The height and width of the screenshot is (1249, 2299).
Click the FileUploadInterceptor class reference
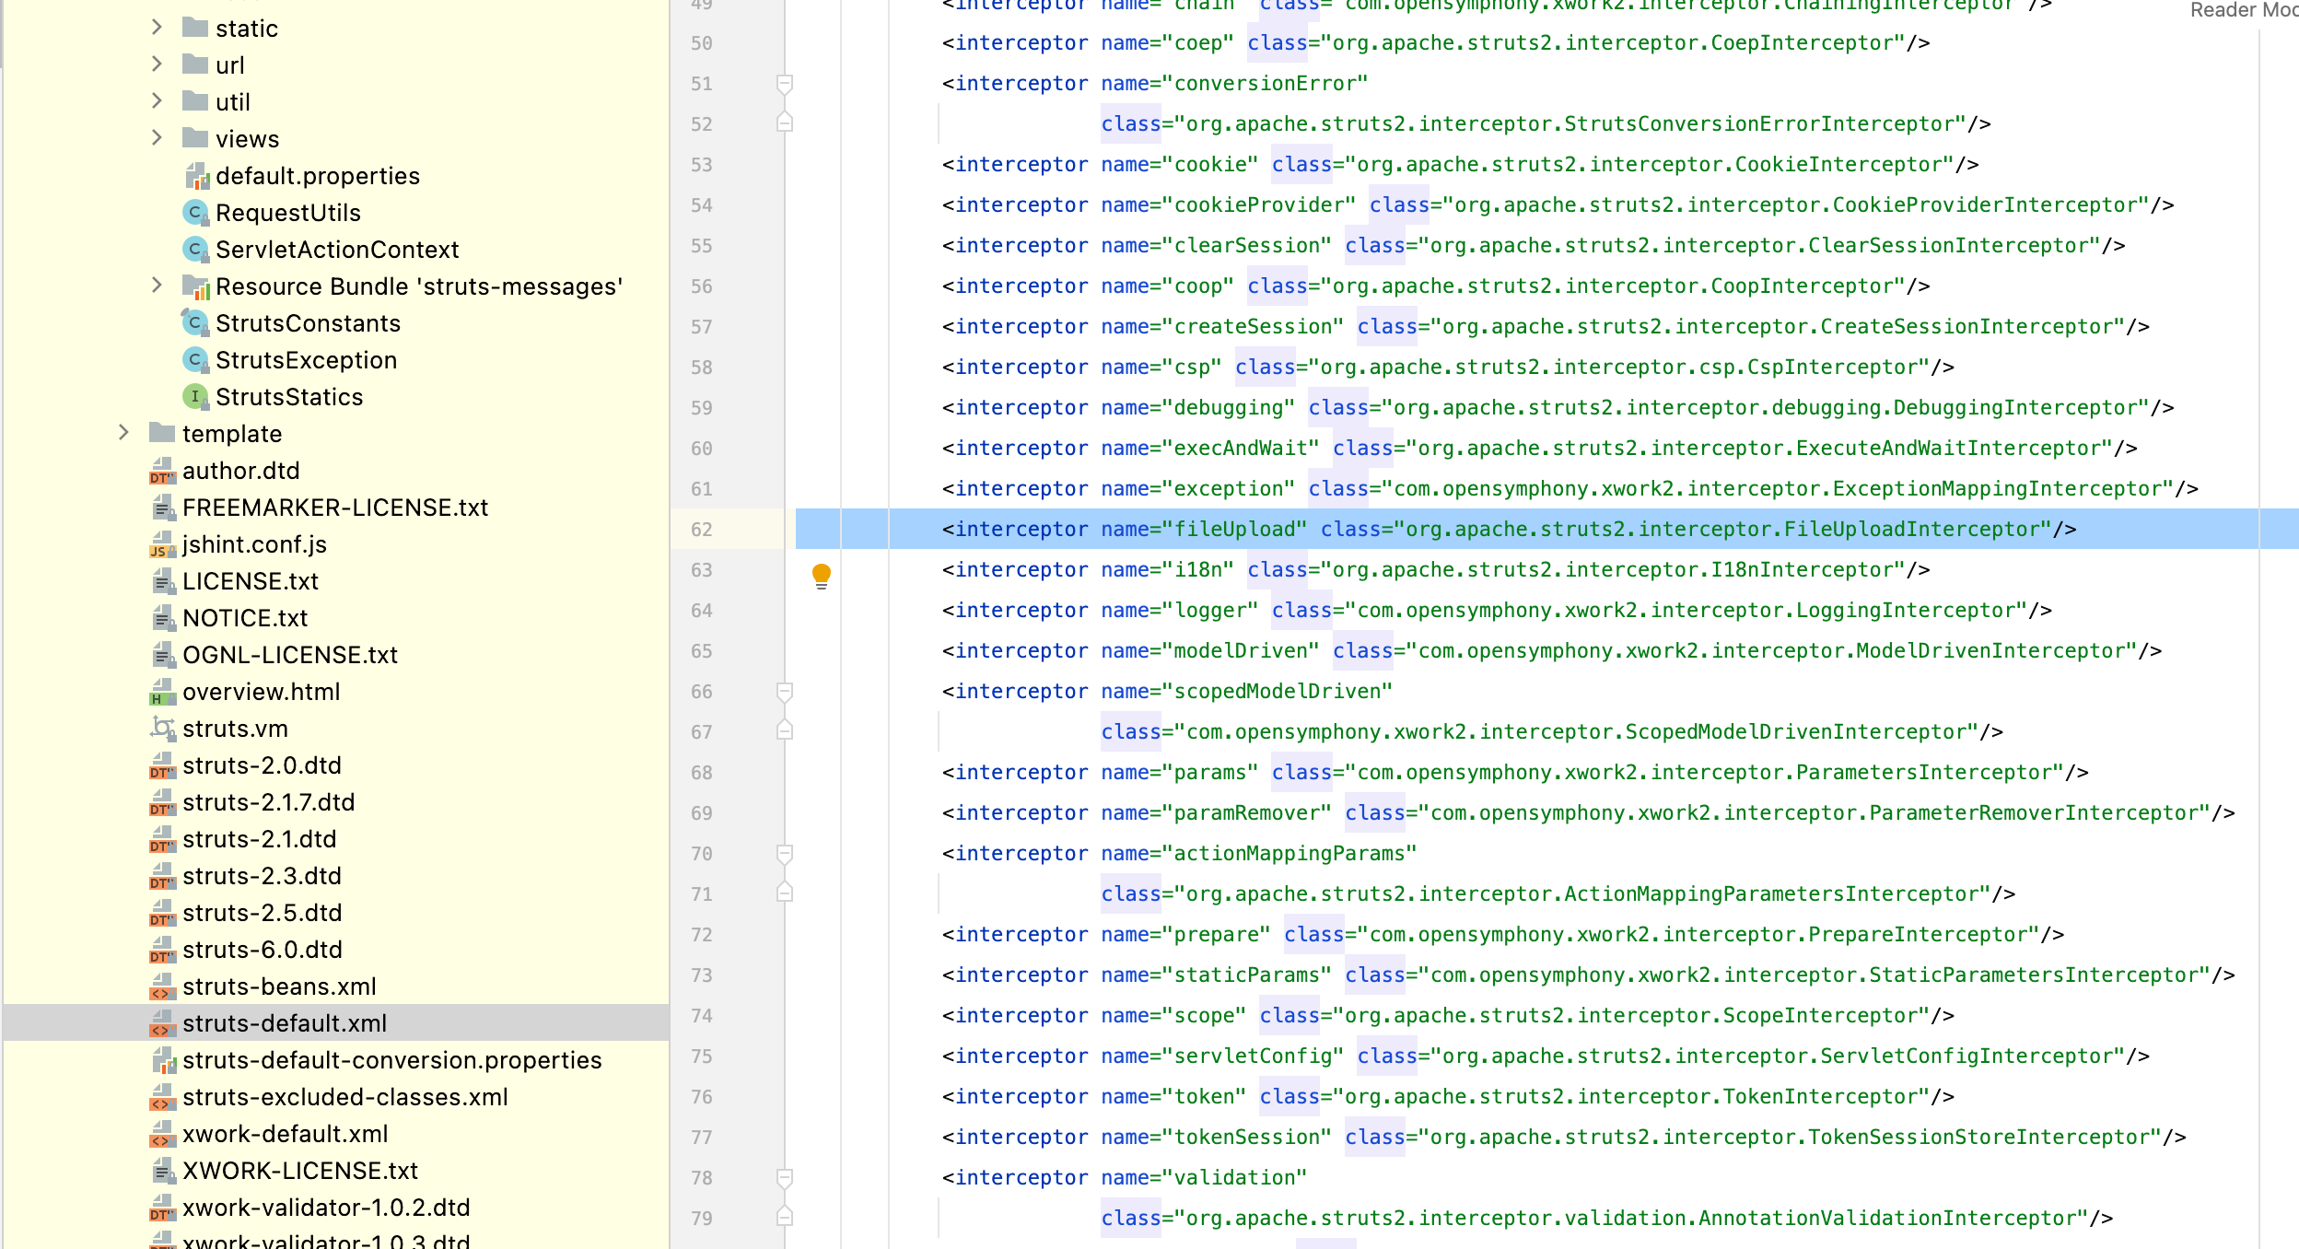point(1917,530)
